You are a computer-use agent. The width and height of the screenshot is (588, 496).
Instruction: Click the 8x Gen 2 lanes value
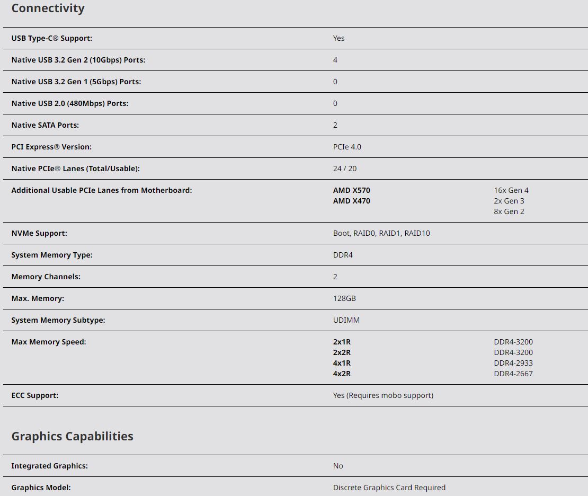point(509,211)
